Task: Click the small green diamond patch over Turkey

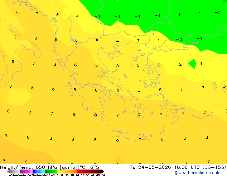Action: click(x=192, y=64)
